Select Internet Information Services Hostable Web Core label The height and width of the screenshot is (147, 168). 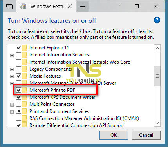point(80,62)
